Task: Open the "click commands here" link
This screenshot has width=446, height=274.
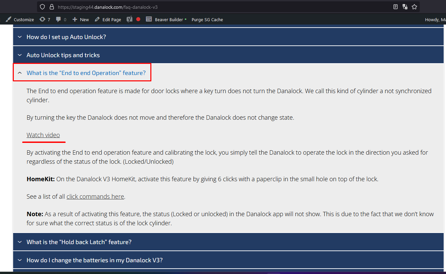Action: 95,196
